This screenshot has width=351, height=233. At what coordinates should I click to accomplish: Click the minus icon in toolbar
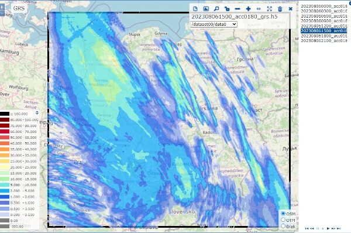tap(238, 9)
